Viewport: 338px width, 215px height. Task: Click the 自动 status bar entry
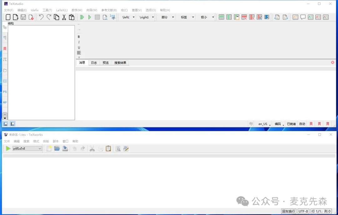(302, 124)
